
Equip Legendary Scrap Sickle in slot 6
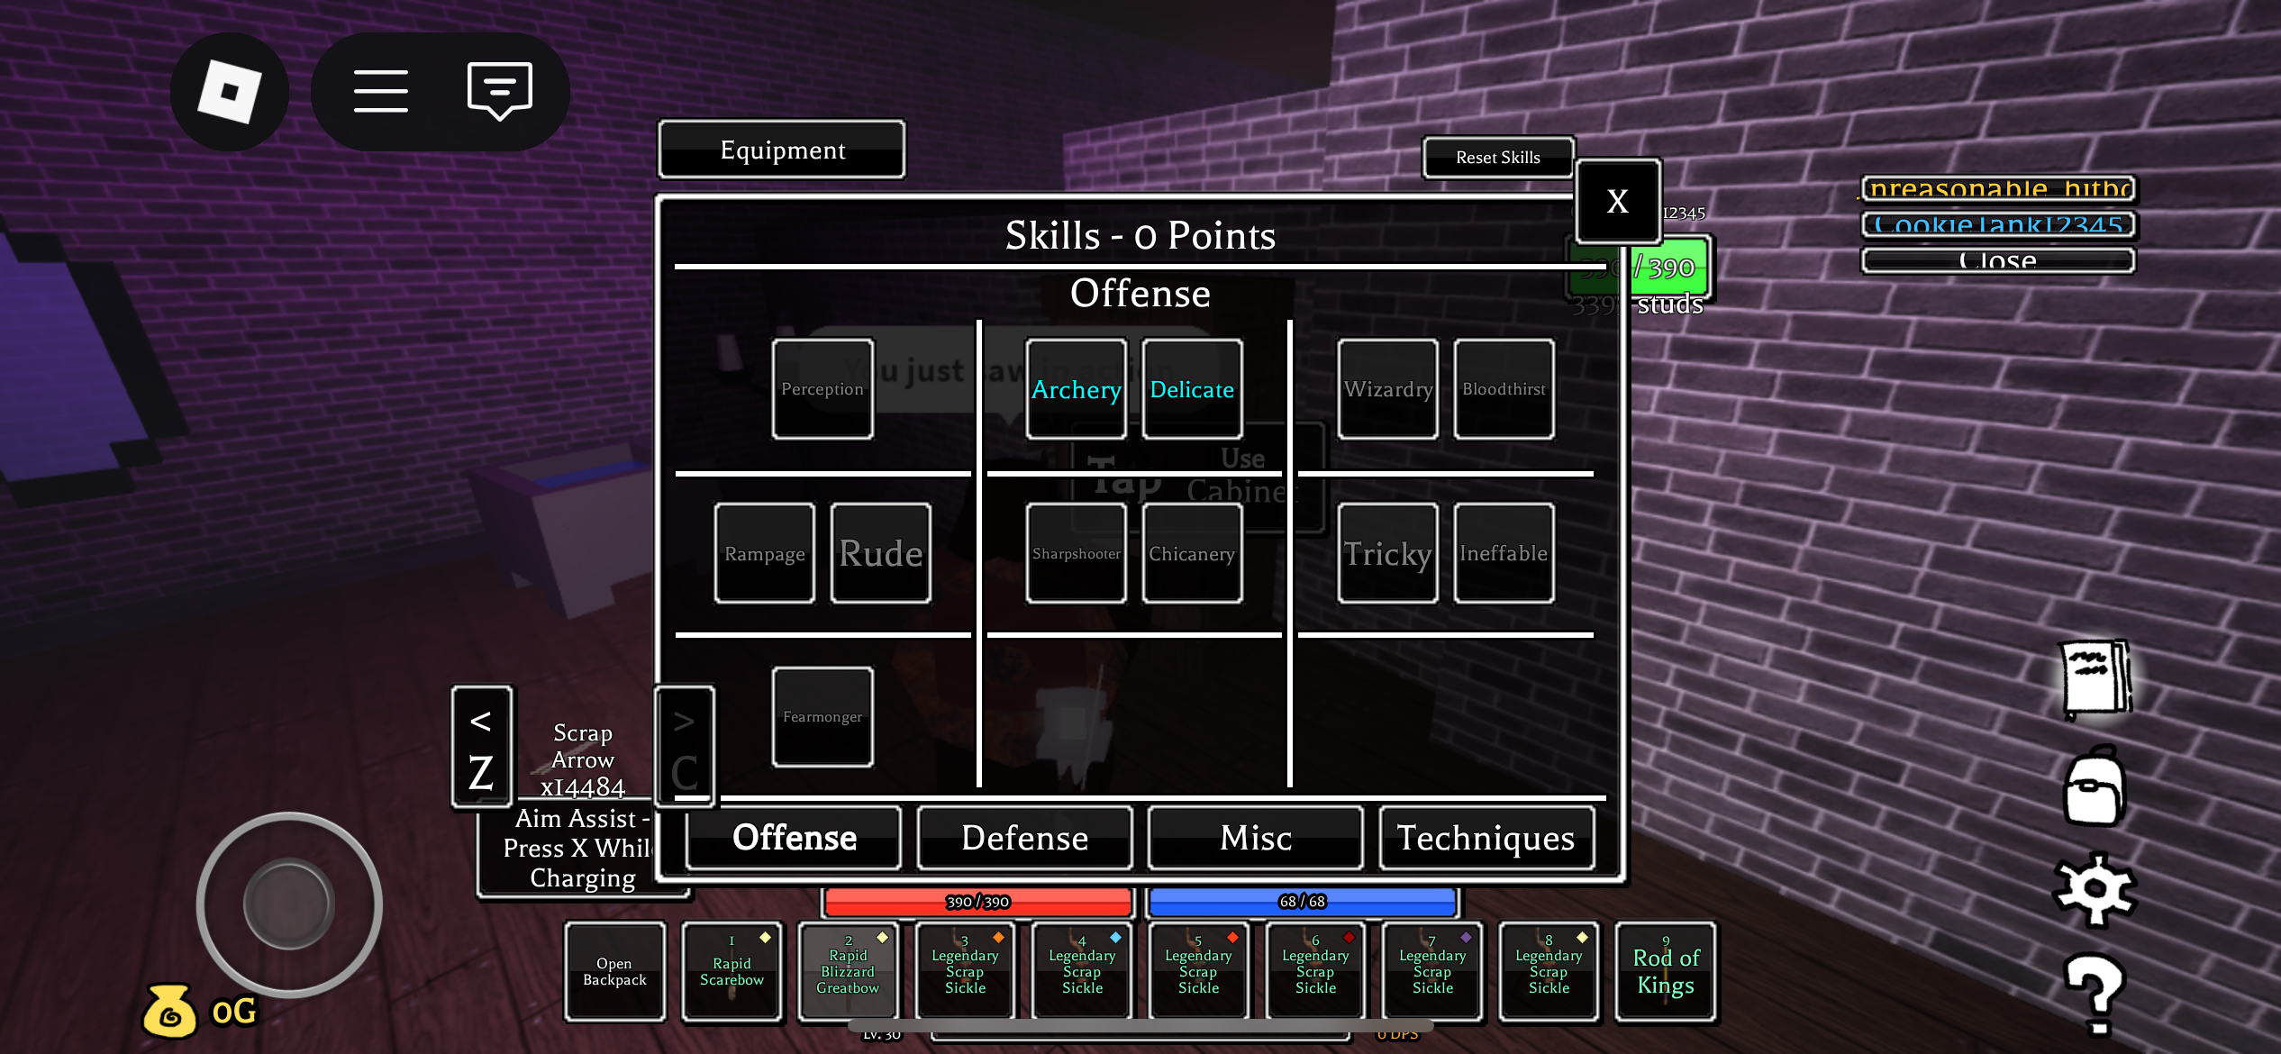(1315, 971)
